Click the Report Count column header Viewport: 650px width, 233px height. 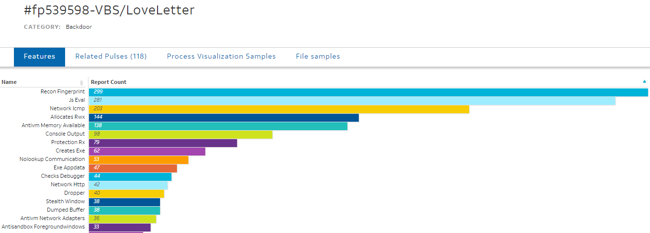108,82
